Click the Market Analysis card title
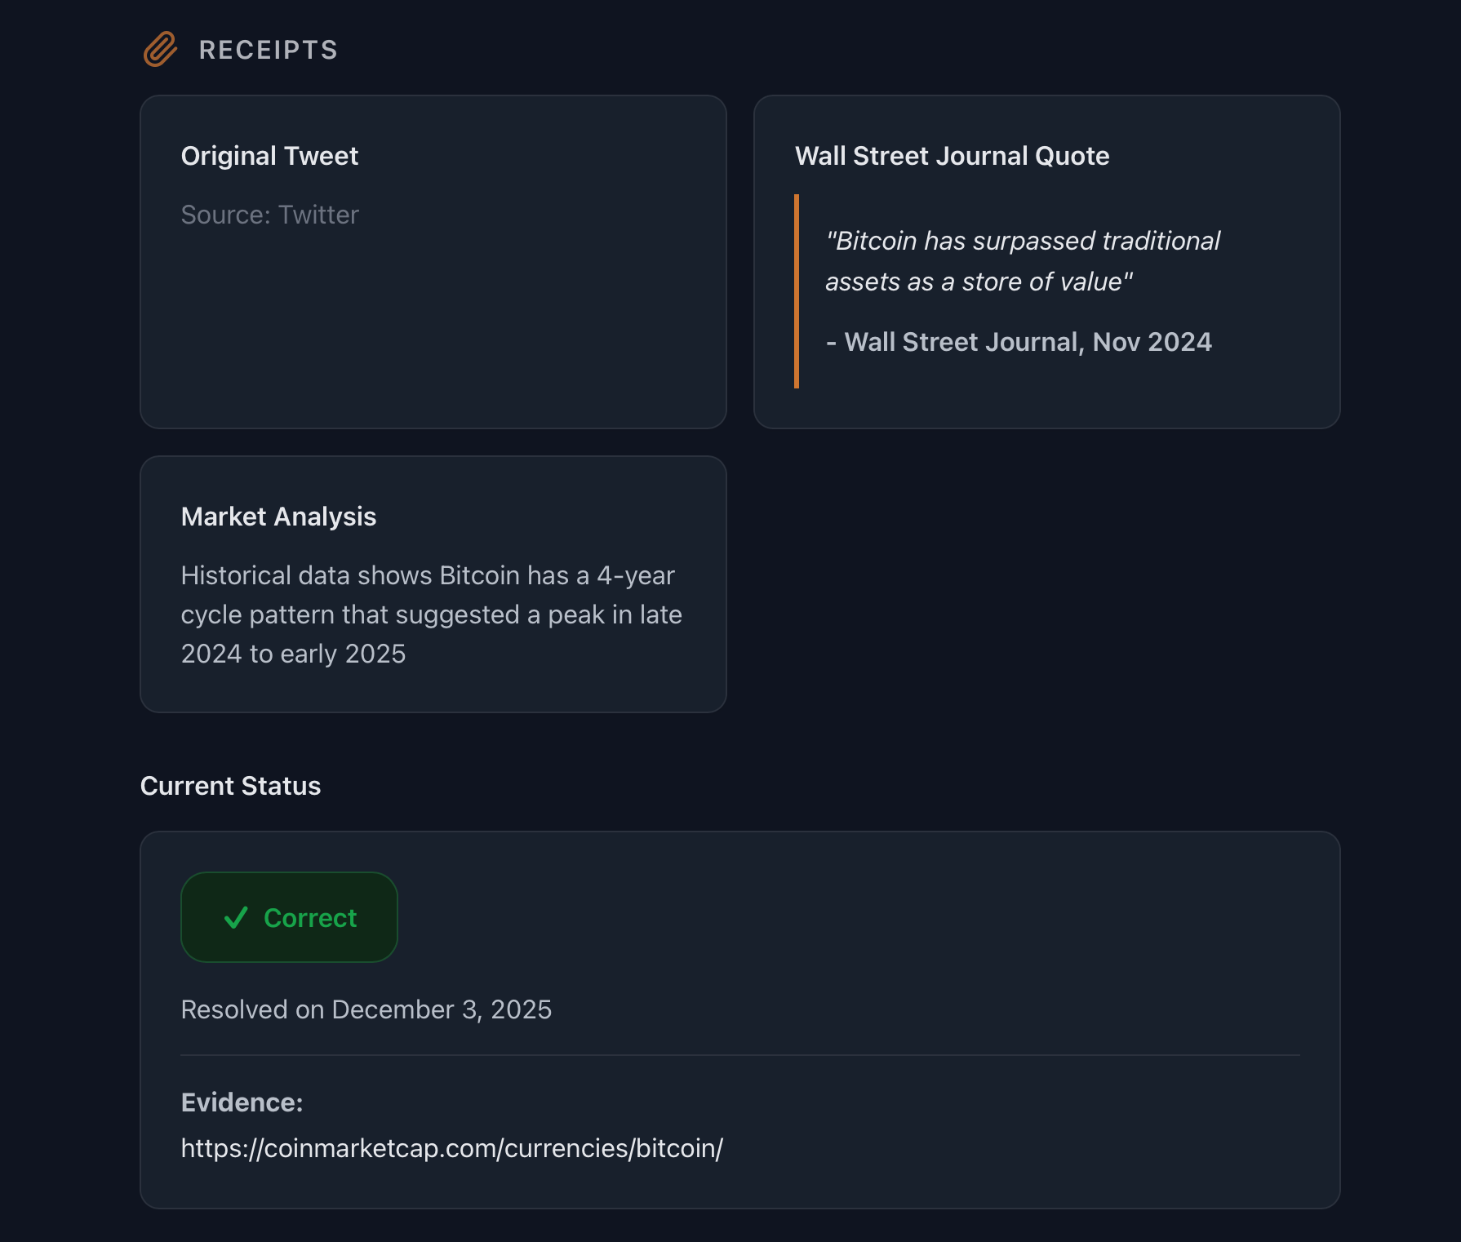The width and height of the screenshot is (1461, 1242). tap(278, 517)
